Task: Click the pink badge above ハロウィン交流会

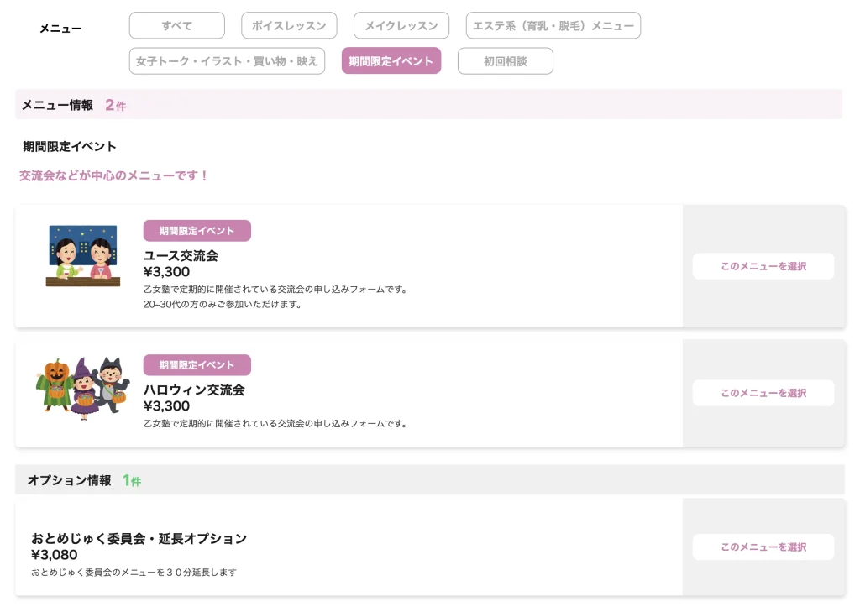Action: coord(197,365)
